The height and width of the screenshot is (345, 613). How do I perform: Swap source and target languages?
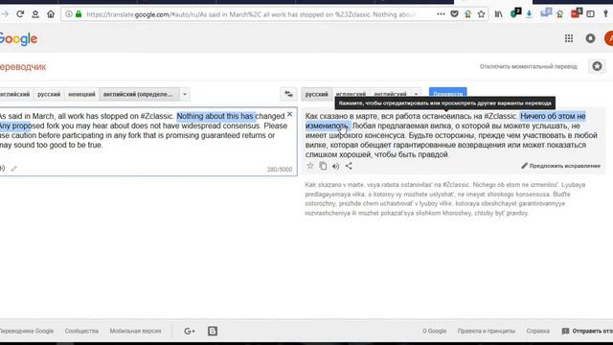coord(288,94)
